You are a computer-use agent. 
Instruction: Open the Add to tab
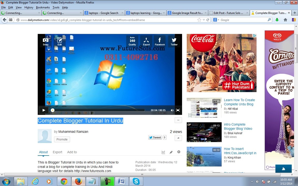[x=72, y=152]
